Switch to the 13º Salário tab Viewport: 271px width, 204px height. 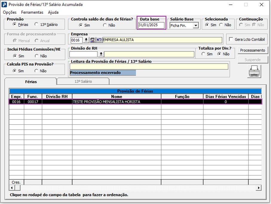pyautogui.click(x=83, y=81)
